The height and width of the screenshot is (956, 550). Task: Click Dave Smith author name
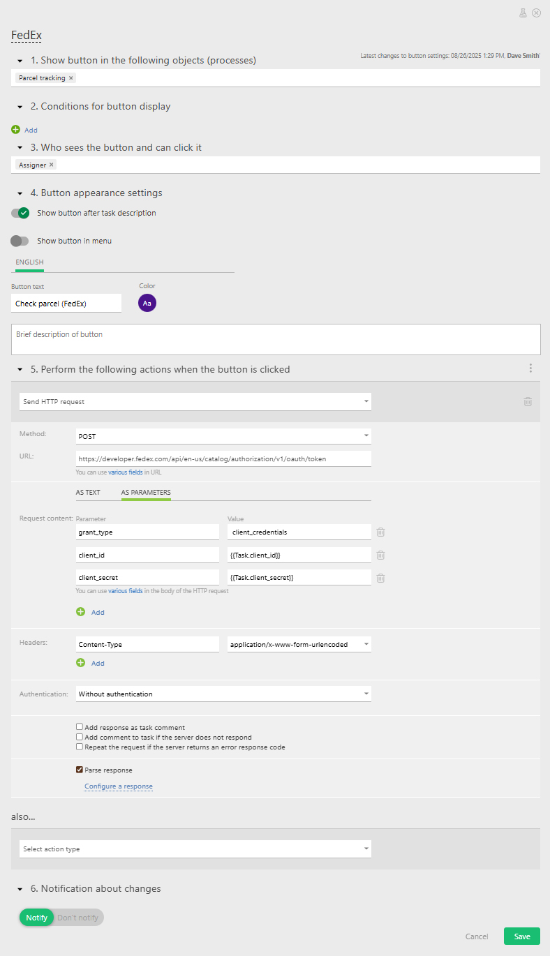523,55
